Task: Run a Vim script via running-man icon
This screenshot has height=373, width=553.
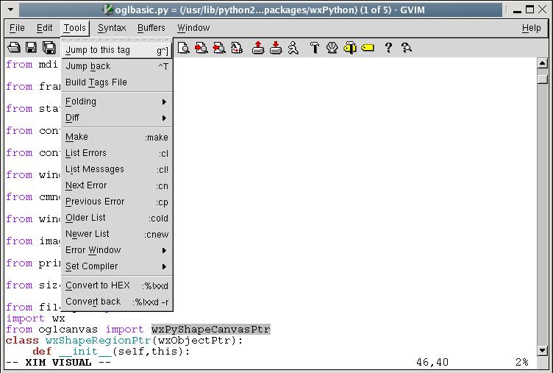Action: pos(293,48)
